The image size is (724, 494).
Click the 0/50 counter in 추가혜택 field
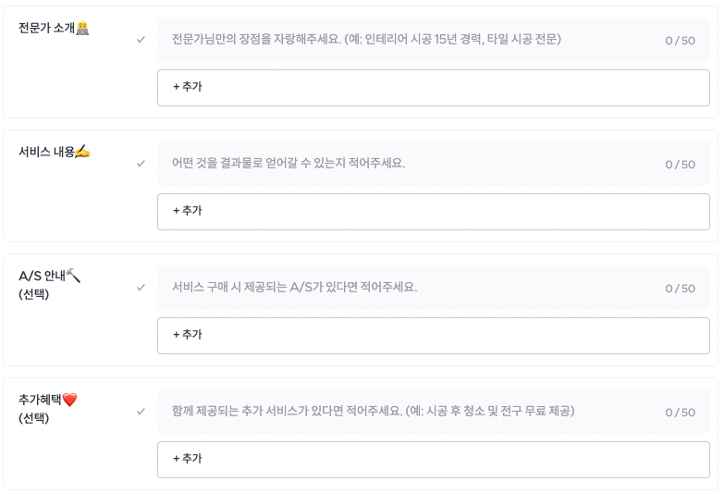coord(681,413)
